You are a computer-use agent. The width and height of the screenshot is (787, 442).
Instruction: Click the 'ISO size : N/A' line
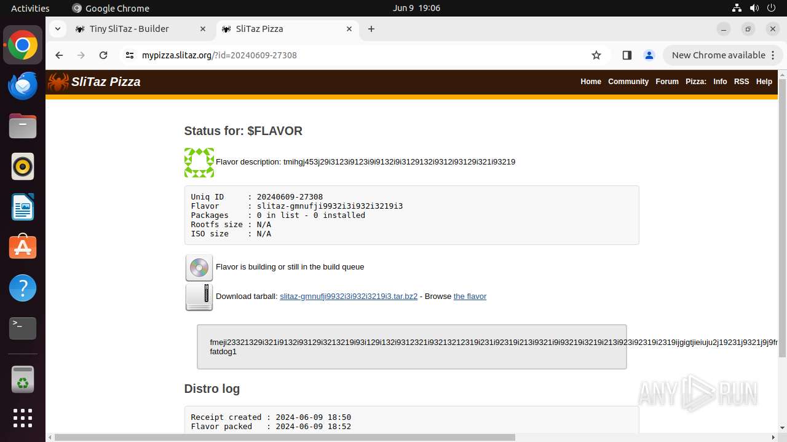tap(231, 234)
